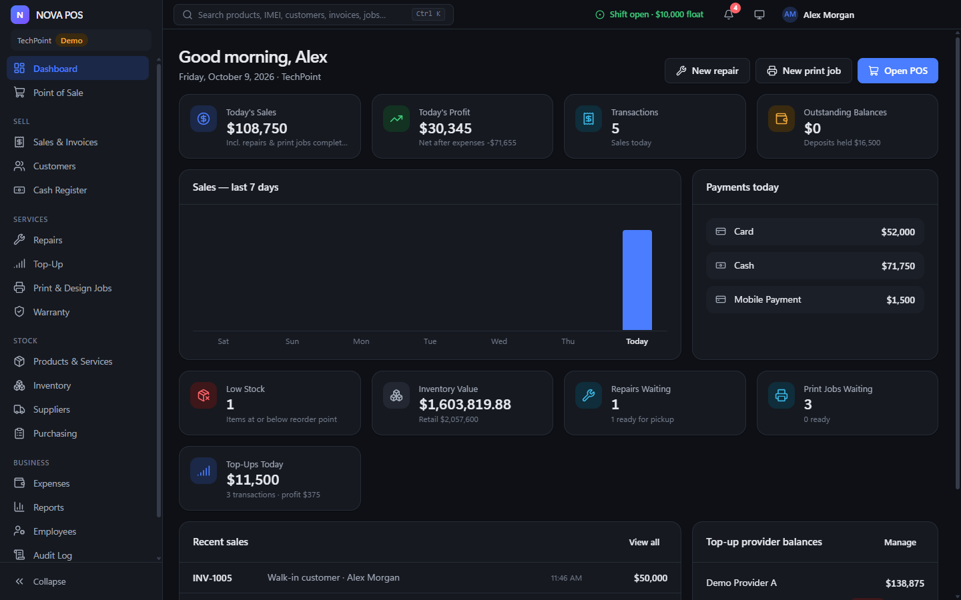This screenshot has width=961, height=600.
Task: Click the Repairs Waiting wrench icon
Action: pyautogui.click(x=589, y=395)
